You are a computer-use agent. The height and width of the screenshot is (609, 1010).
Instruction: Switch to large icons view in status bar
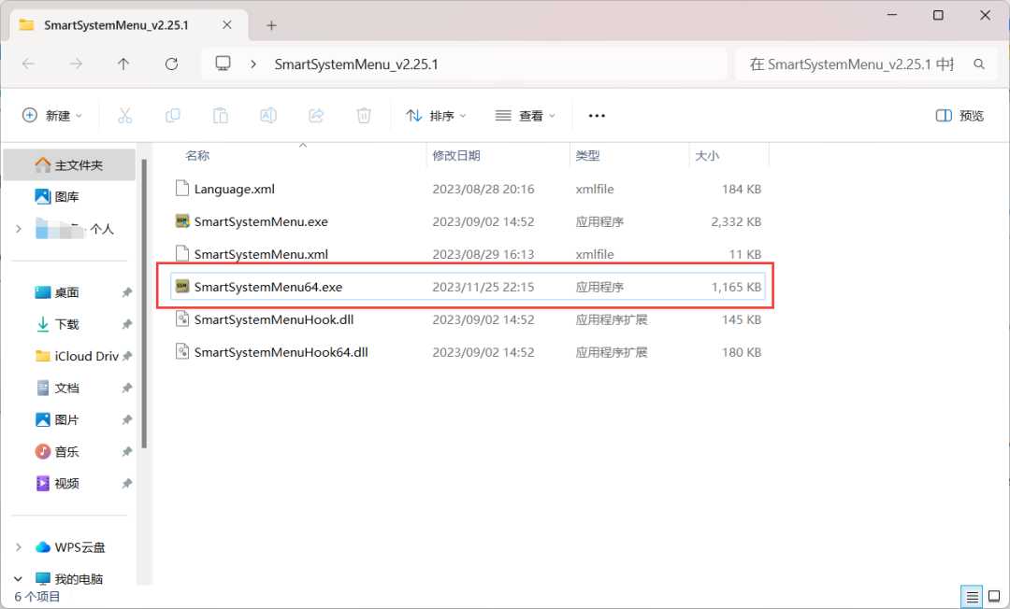(994, 597)
